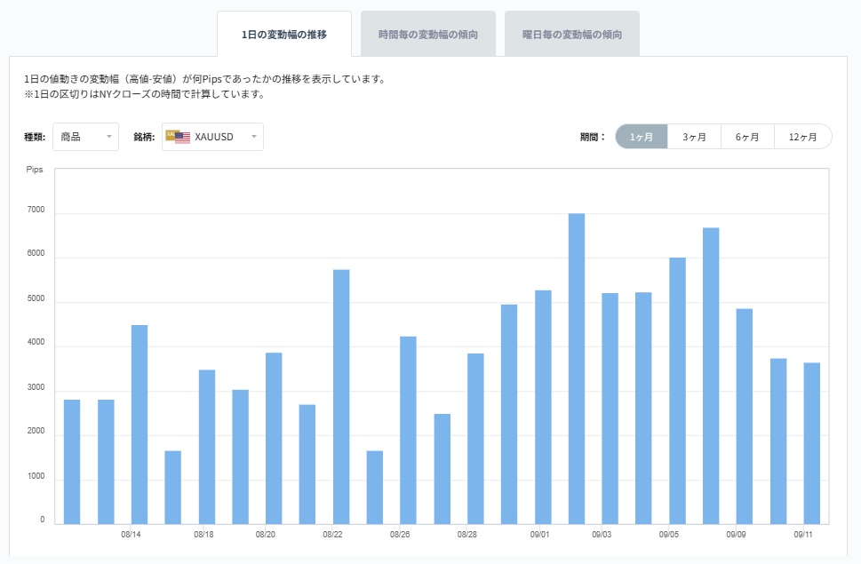Click the tallest bar near 09/02
861x564 pixels.
(577, 369)
